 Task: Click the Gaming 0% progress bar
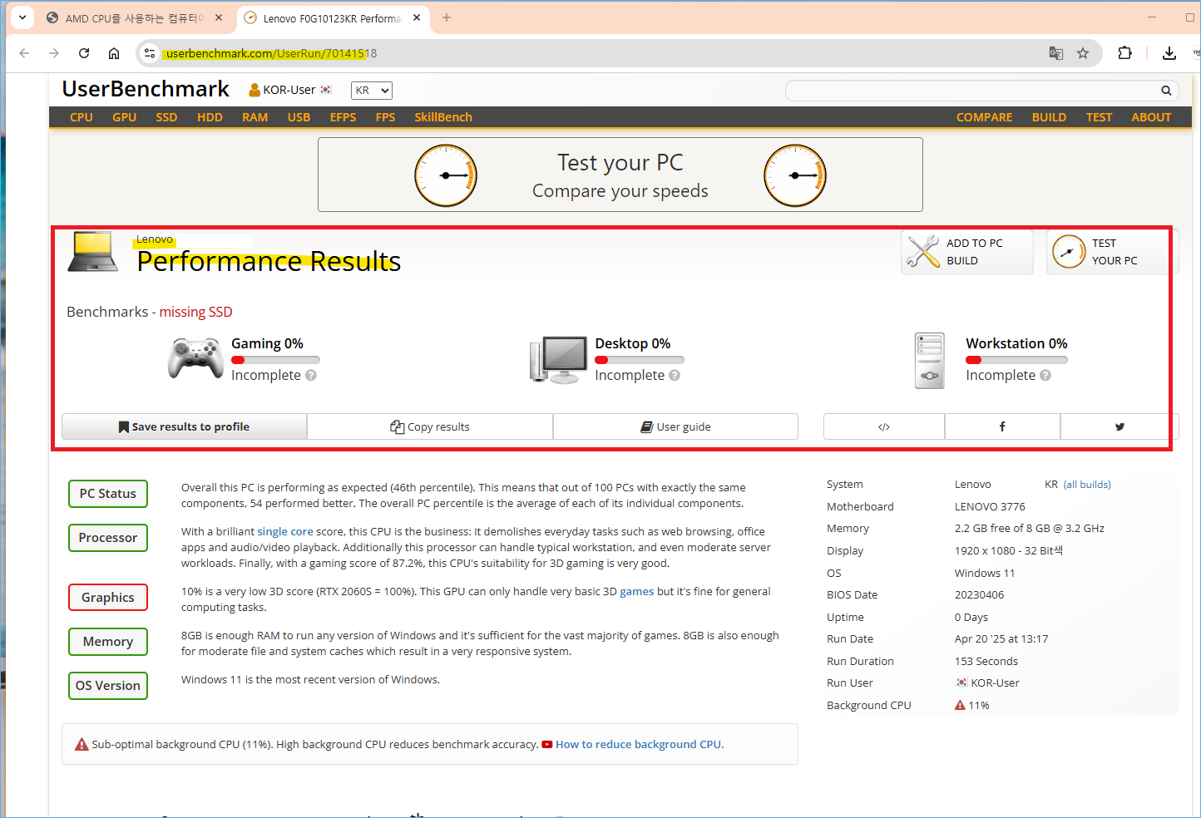pos(275,360)
